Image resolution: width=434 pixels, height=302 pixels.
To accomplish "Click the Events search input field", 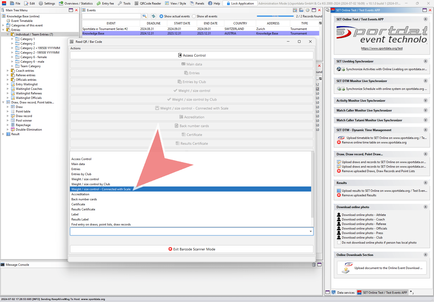I will click(111, 16).
